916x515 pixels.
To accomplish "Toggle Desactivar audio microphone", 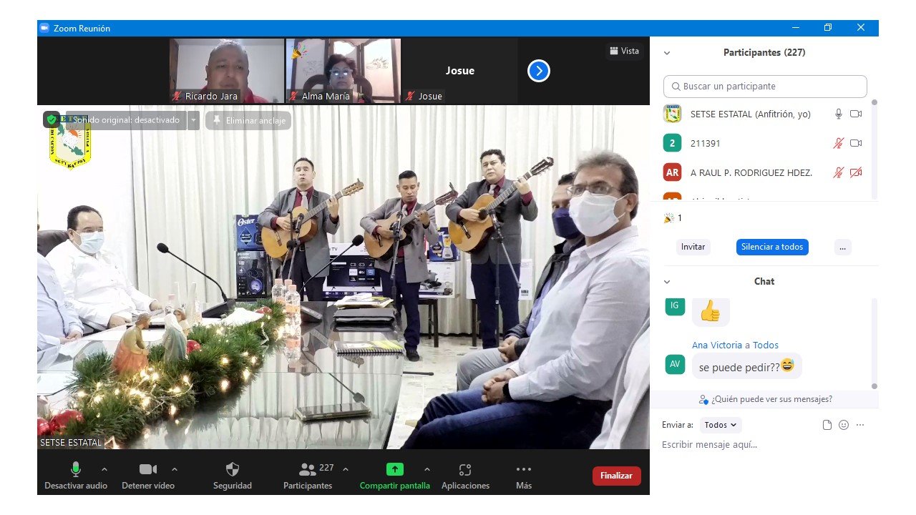I will coord(75,469).
